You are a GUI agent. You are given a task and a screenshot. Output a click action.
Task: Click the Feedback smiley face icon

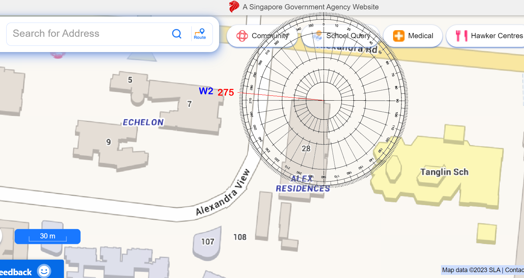tap(44, 271)
